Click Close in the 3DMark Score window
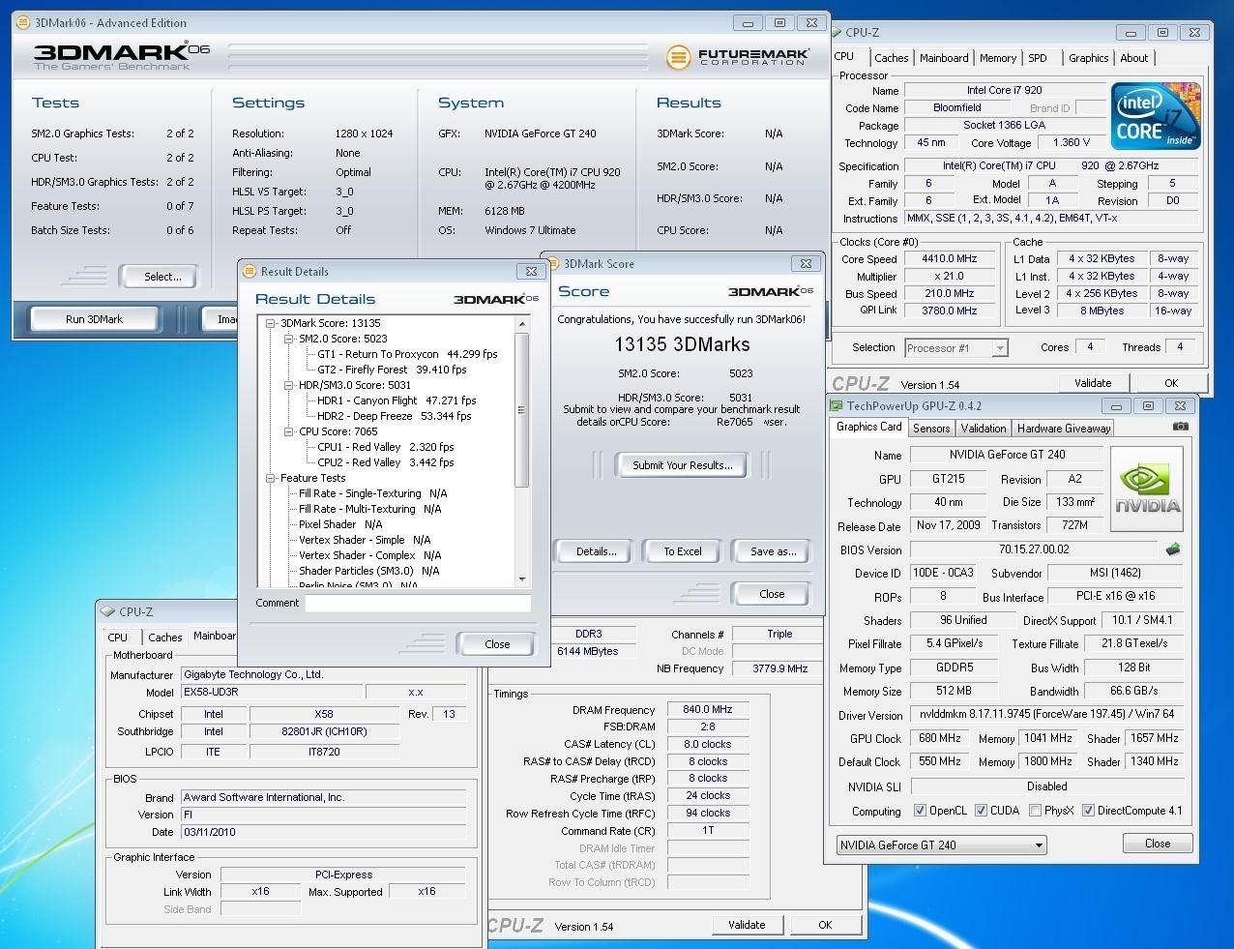This screenshot has height=949, width=1234. tap(772, 594)
